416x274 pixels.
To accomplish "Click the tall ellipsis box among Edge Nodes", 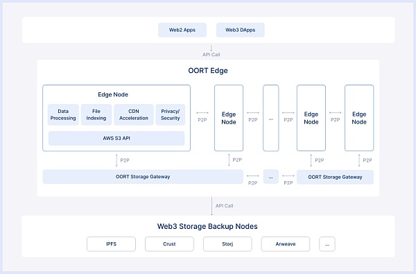I will tap(271, 118).
